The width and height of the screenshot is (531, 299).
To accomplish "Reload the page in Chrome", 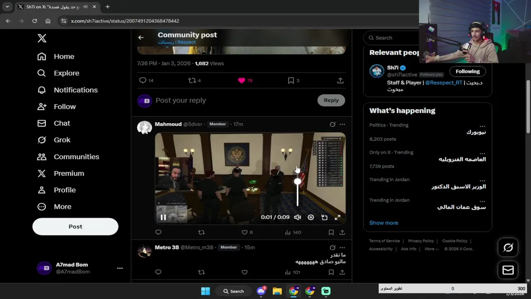I will (34, 21).
